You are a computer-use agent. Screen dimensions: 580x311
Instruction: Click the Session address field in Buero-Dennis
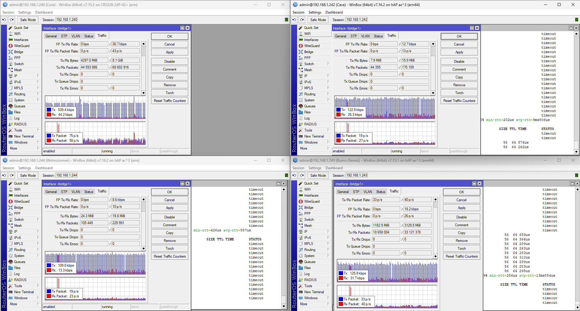357,176
